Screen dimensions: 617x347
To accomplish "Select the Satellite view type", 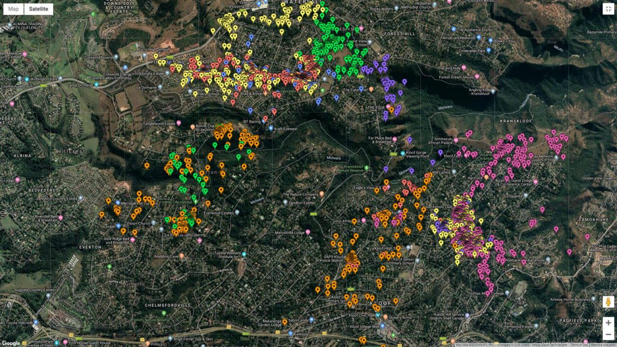I will click(x=39, y=9).
